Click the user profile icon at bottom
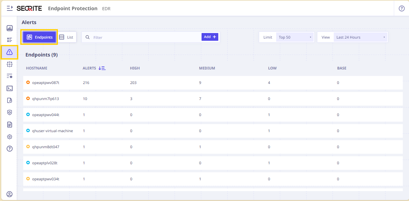 coord(10,194)
